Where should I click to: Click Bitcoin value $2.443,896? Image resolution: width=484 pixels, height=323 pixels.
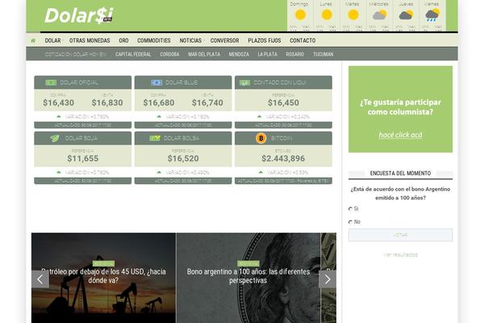[283, 158]
